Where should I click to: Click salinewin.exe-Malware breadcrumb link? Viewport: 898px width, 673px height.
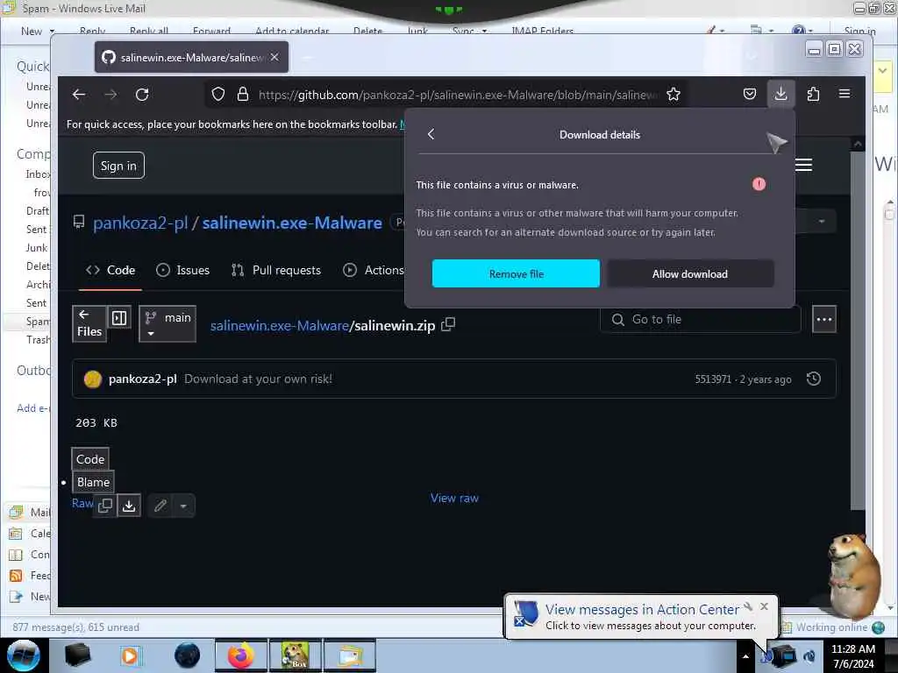click(x=280, y=325)
